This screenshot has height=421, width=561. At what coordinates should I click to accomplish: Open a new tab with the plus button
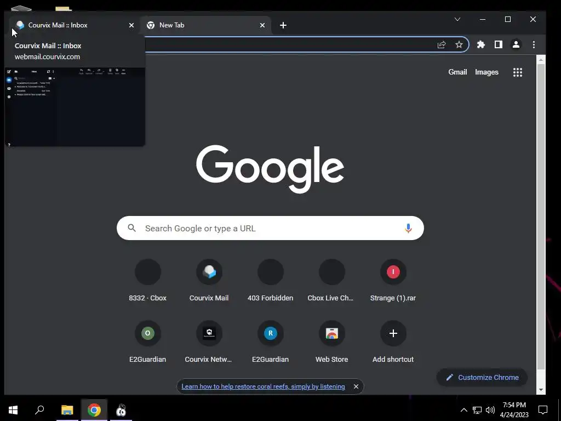283,25
